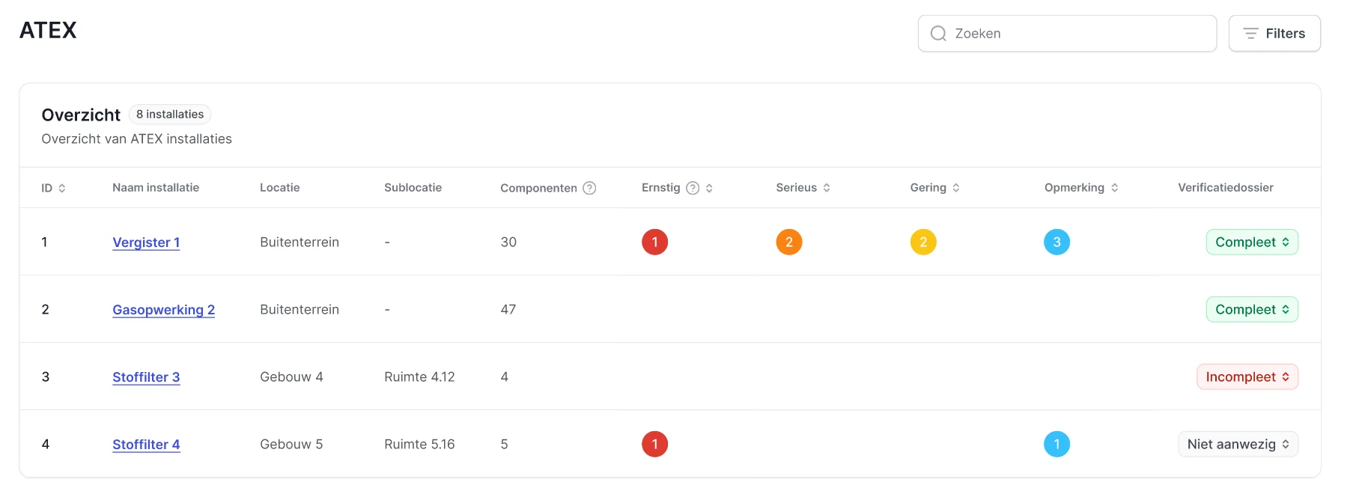Click the yellow Gering badge for Vergister 1
1356x503 pixels.
(x=922, y=242)
